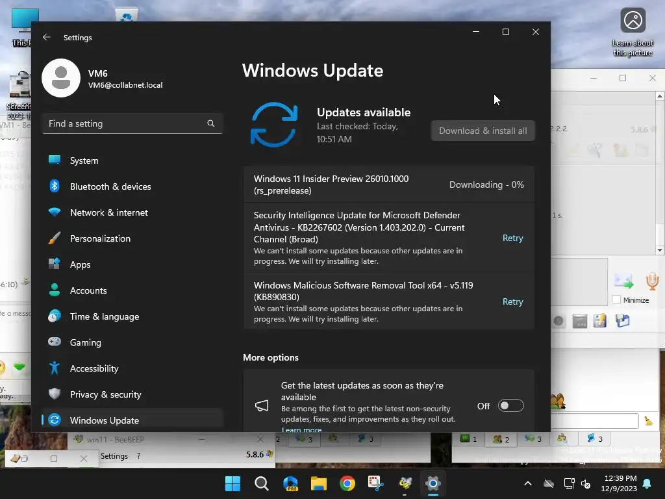This screenshot has width=665, height=499.
Task: Click Windows 11 Insider Preview 26010.1000 update row
Action: [x=389, y=185]
